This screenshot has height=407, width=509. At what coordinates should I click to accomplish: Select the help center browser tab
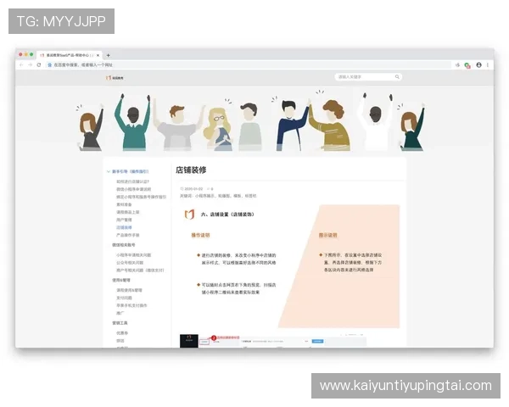tap(70, 55)
